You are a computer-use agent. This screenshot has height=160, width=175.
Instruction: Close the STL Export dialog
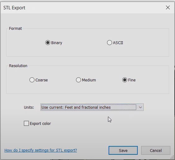(x=168, y=7)
